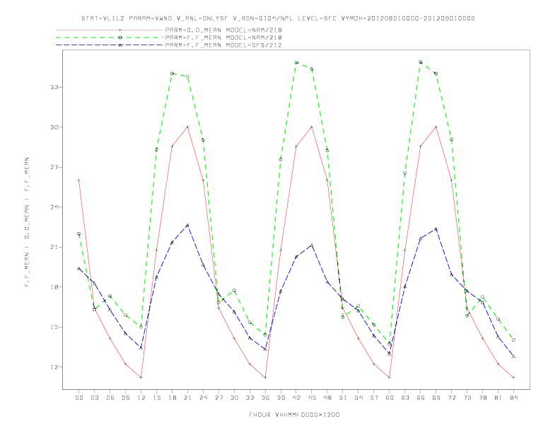Click y-axis tick label 18
Image resolution: width=560 pixels, height=433 pixels.
[54, 287]
